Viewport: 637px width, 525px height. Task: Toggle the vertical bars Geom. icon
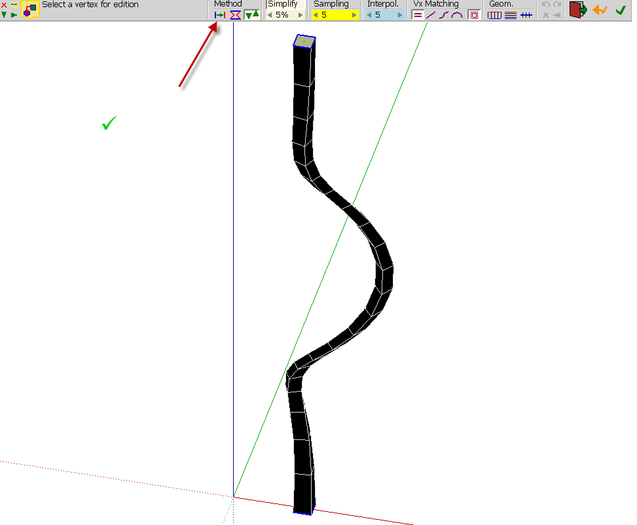494,15
